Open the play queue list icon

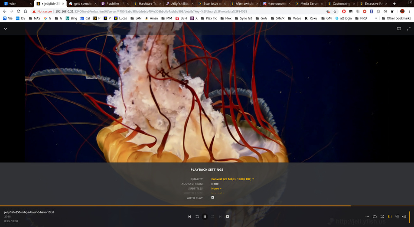[398, 217]
